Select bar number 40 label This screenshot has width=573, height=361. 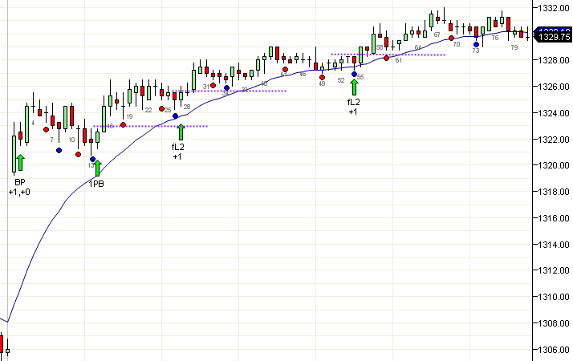pos(264,83)
